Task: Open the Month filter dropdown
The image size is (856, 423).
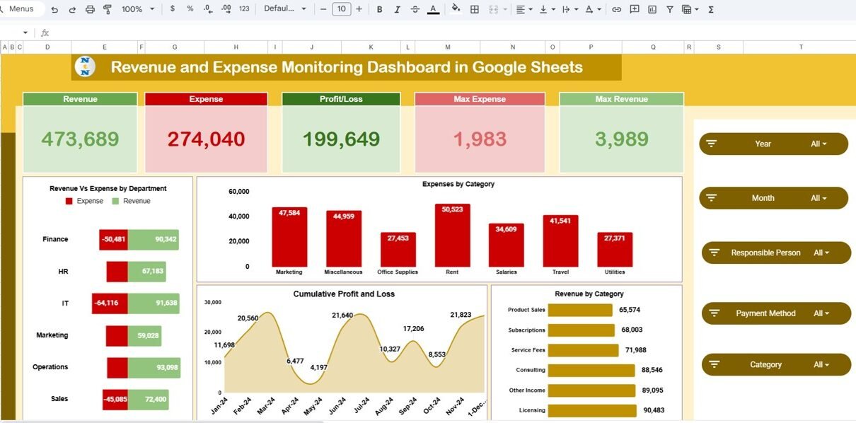Action: (819, 198)
